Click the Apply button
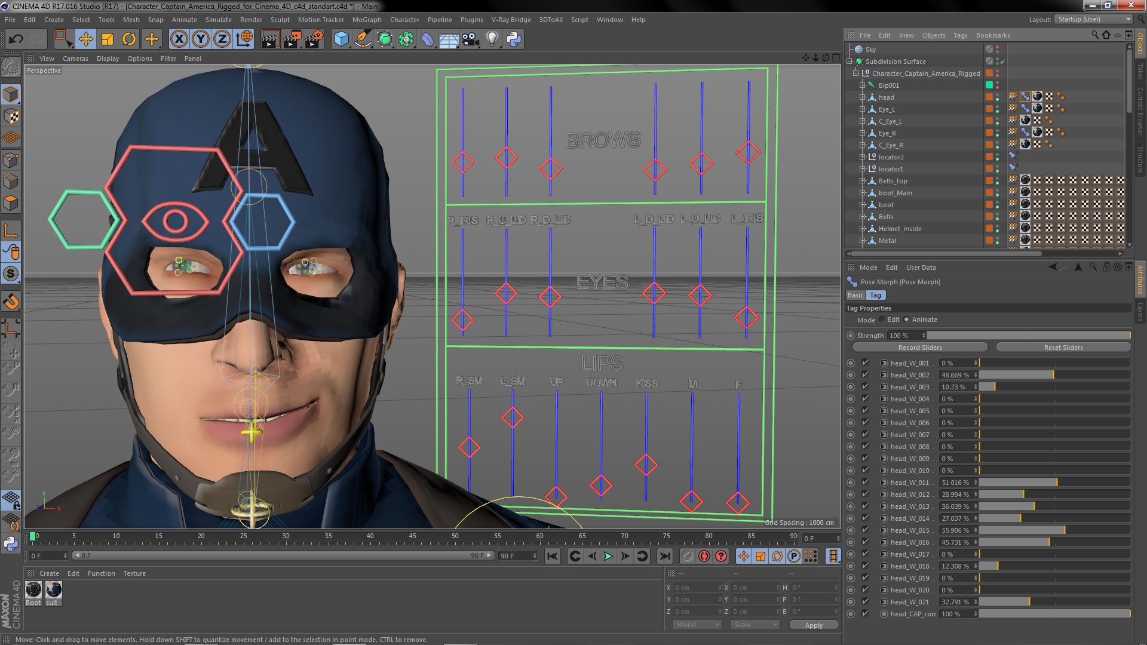Screen dimensions: 1147x645 point(814,625)
